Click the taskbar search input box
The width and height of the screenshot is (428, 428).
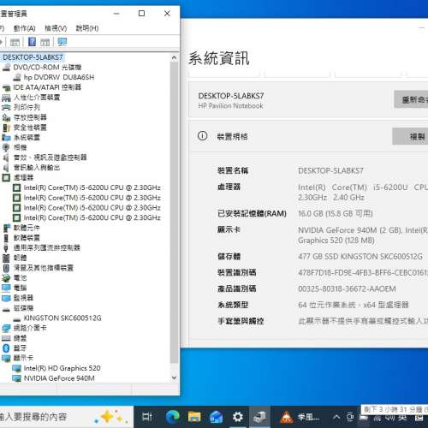pos(66,417)
